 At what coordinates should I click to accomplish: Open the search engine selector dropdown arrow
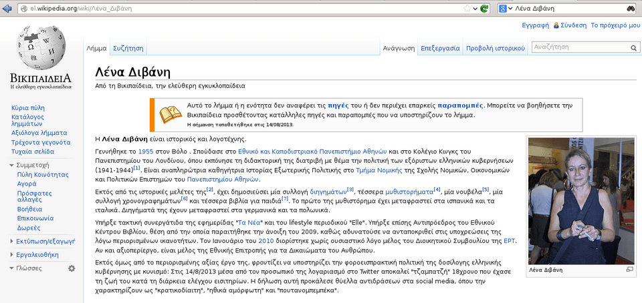(x=510, y=9)
